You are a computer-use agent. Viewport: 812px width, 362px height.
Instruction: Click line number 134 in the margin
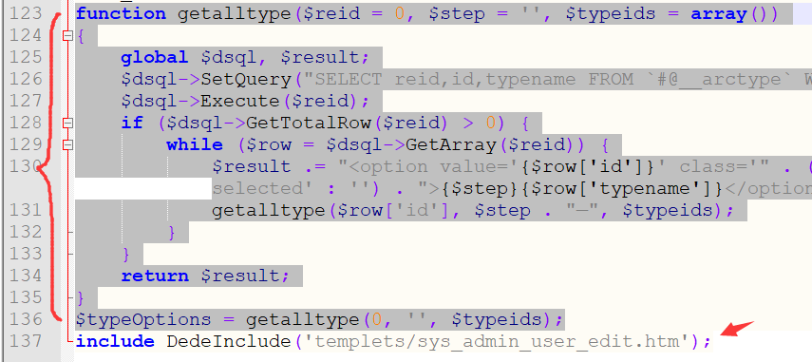pyautogui.click(x=26, y=276)
